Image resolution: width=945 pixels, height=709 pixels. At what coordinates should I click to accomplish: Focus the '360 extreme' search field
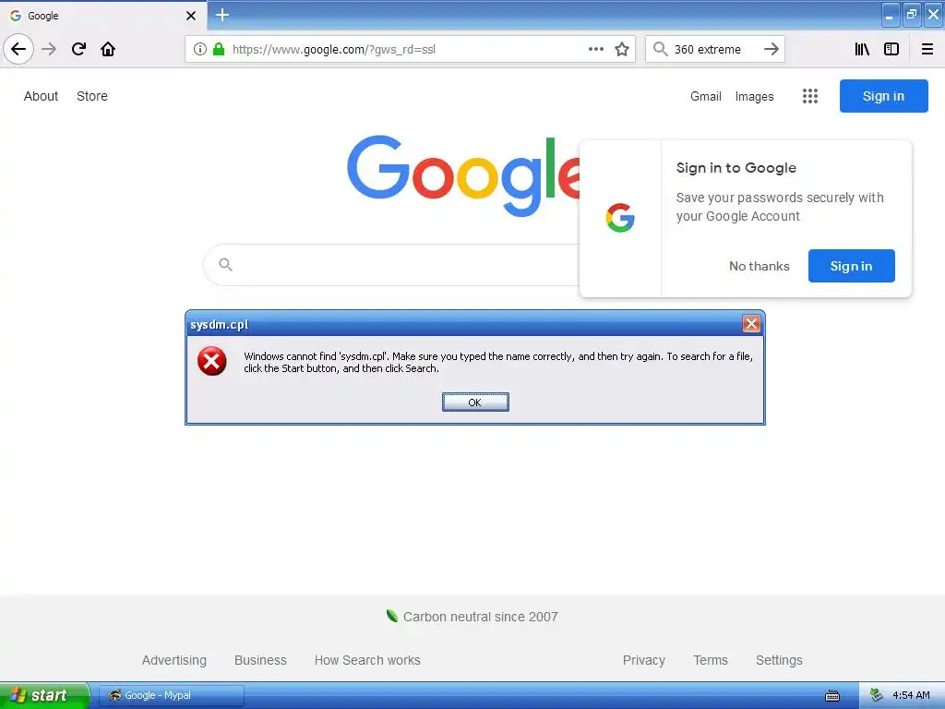pyautogui.click(x=715, y=49)
